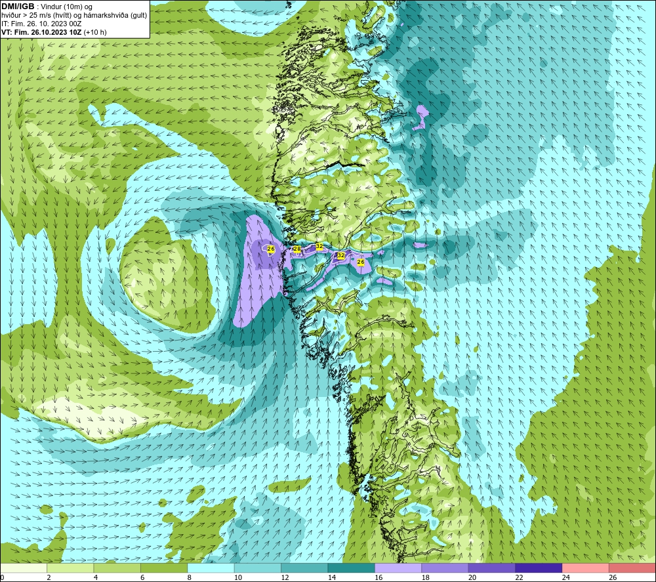Select the green 4–6 m/s legend swatch
The image size is (656, 582).
tap(117, 568)
